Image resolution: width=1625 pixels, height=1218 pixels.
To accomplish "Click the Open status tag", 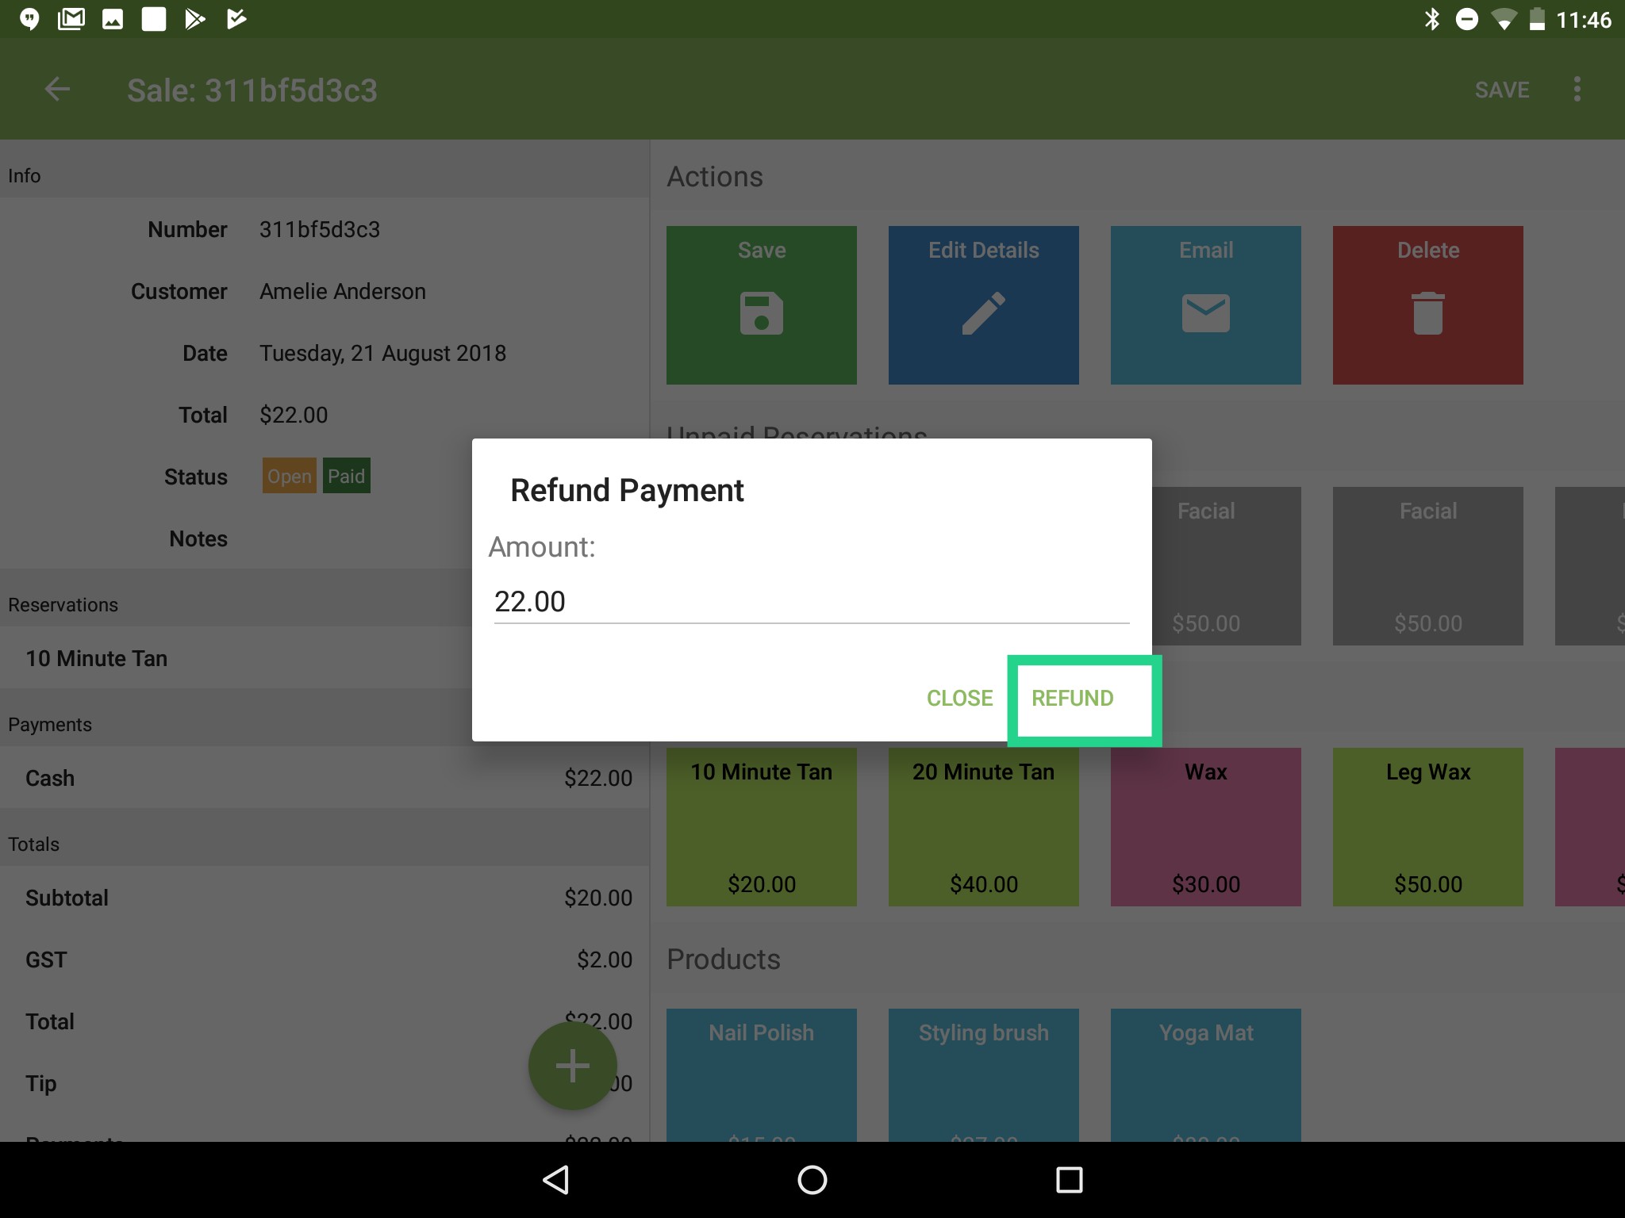I will (289, 476).
